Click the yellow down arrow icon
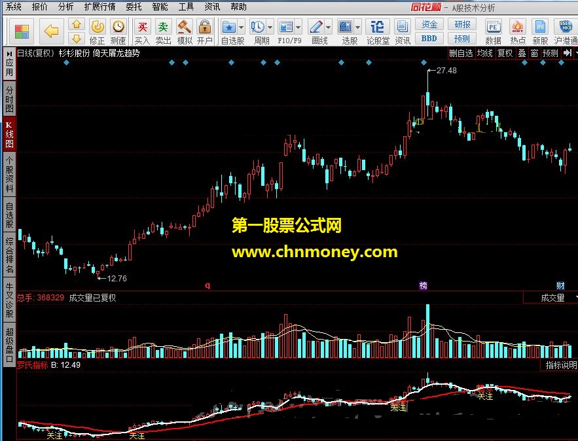This screenshot has height=441, width=578. tap(77, 39)
